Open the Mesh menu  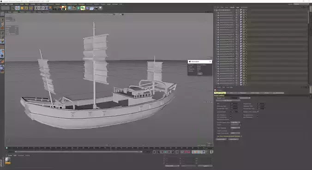(27, 4)
